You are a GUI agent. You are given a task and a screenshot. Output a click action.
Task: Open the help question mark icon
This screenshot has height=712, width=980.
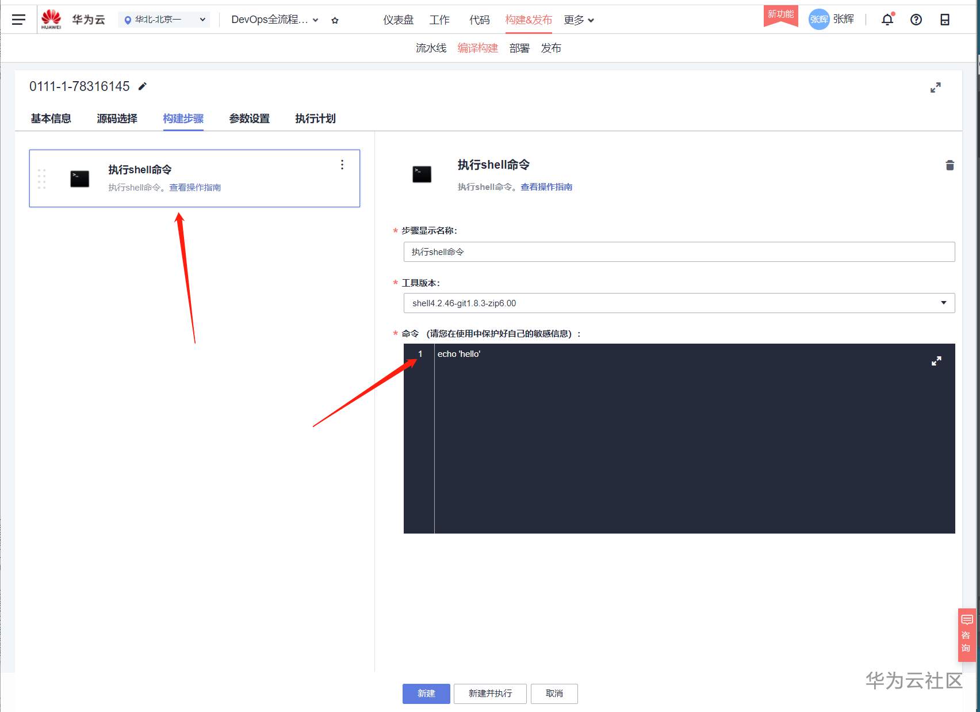tap(916, 20)
